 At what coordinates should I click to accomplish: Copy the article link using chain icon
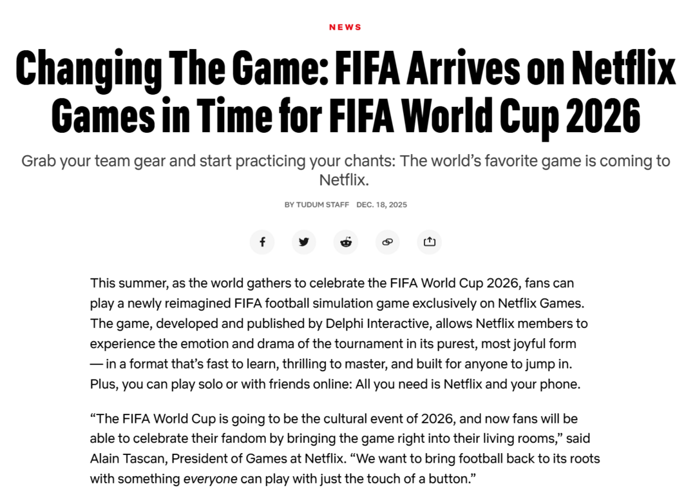click(387, 242)
